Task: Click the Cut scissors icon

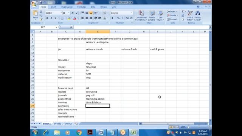Action: (x=41, y=12)
